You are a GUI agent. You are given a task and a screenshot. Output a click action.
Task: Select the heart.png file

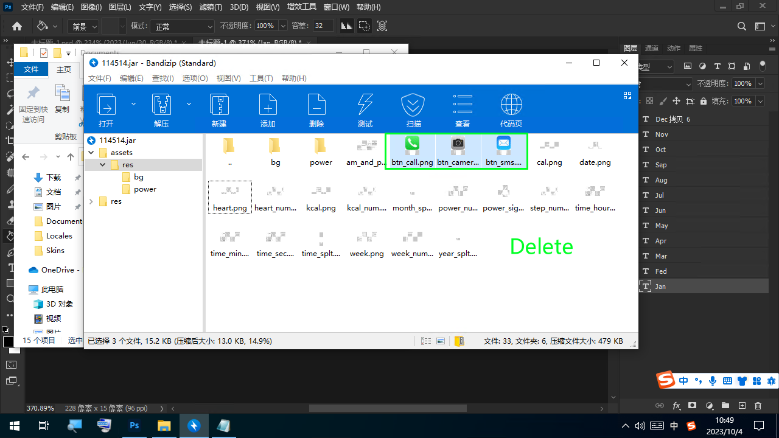(230, 197)
